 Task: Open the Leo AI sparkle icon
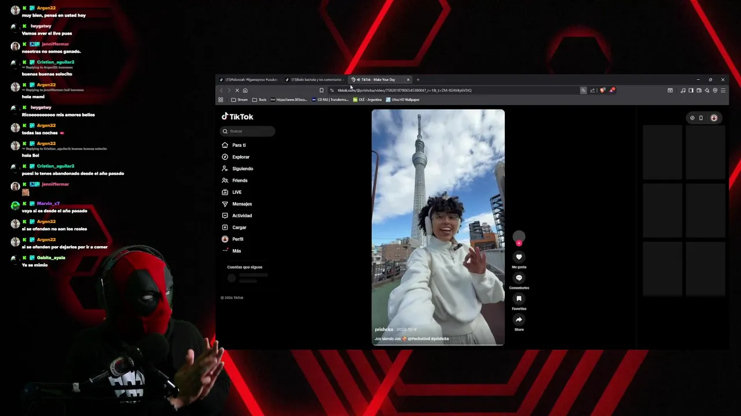pyautogui.click(x=707, y=90)
